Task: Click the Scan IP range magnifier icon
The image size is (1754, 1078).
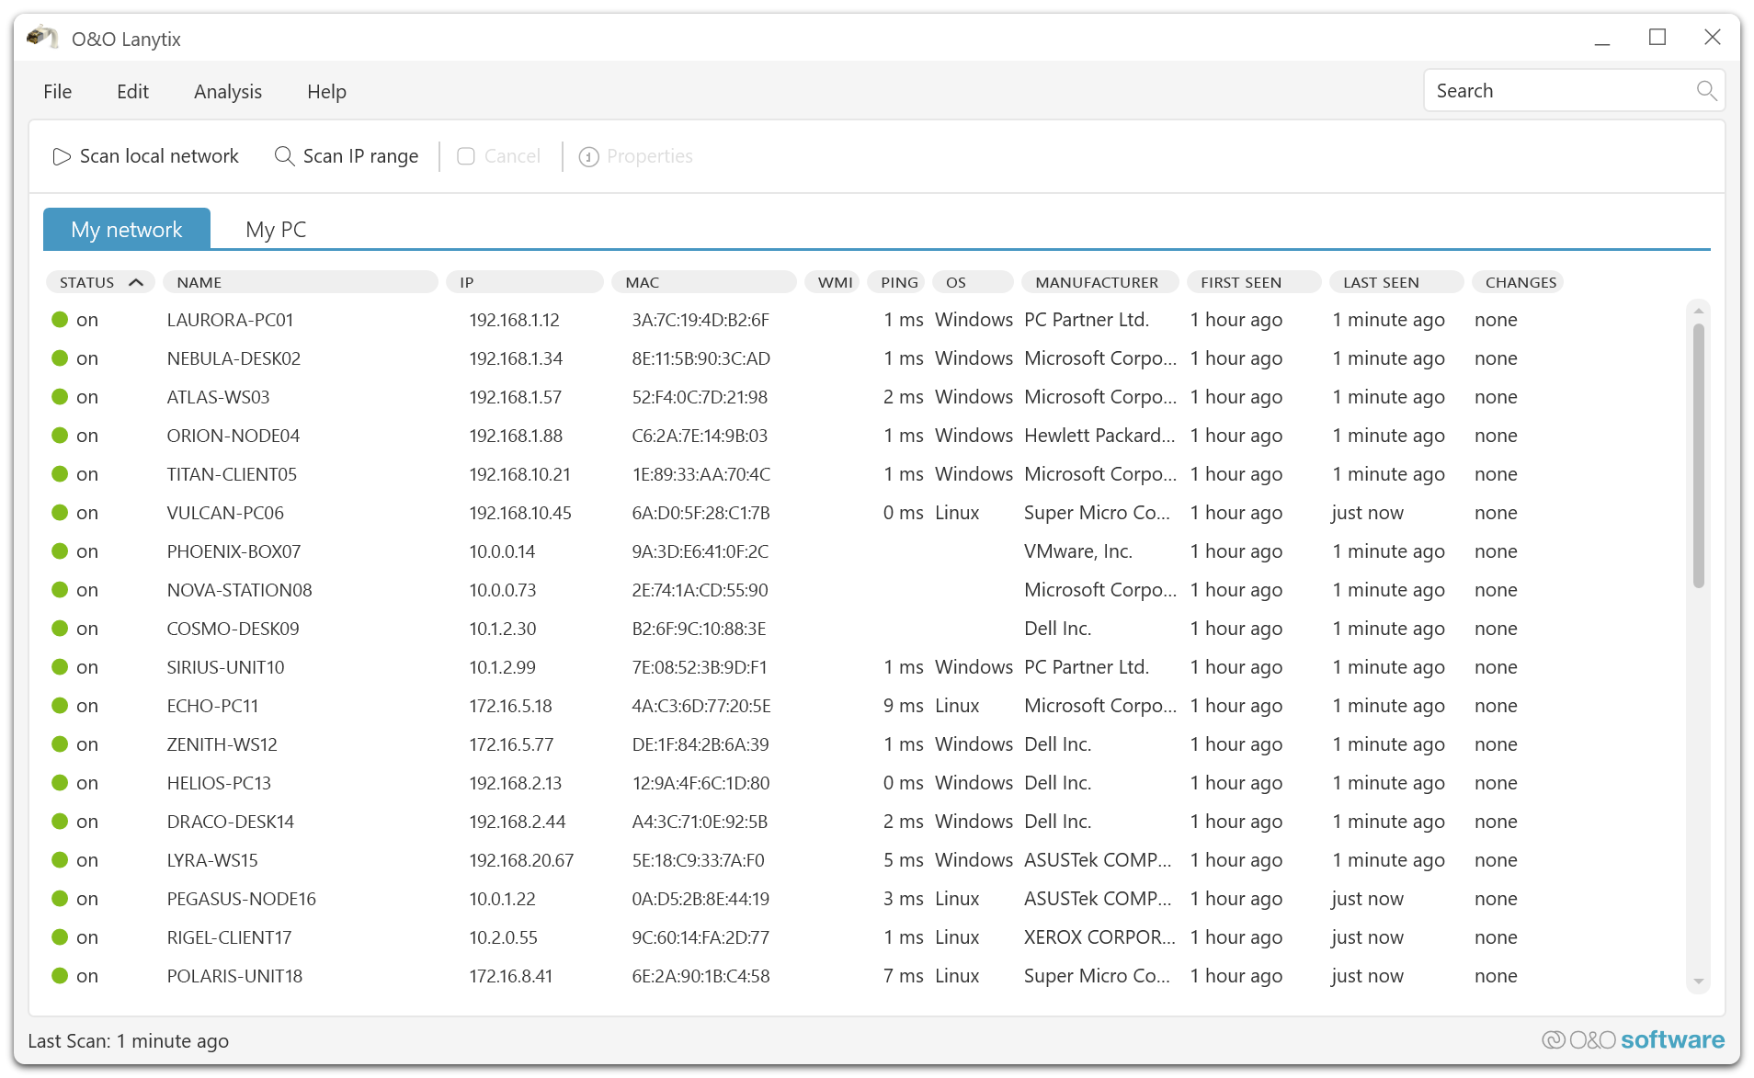Action: click(284, 156)
